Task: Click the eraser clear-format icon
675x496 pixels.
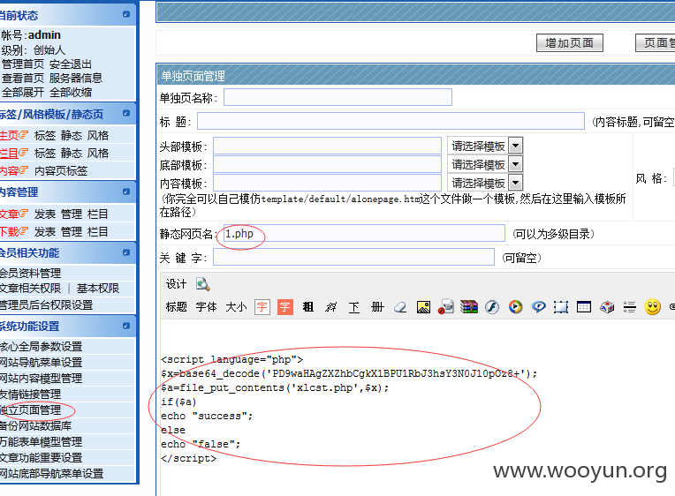Action: tap(400, 307)
